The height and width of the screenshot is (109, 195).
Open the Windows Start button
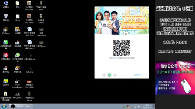(x=4, y=106)
